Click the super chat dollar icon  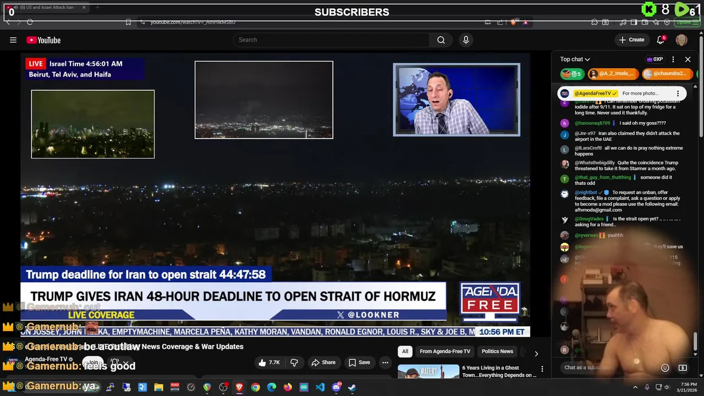[x=683, y=367]
